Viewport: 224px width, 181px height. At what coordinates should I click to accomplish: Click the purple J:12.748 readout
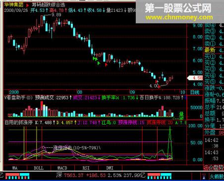(x=89, y=123)
